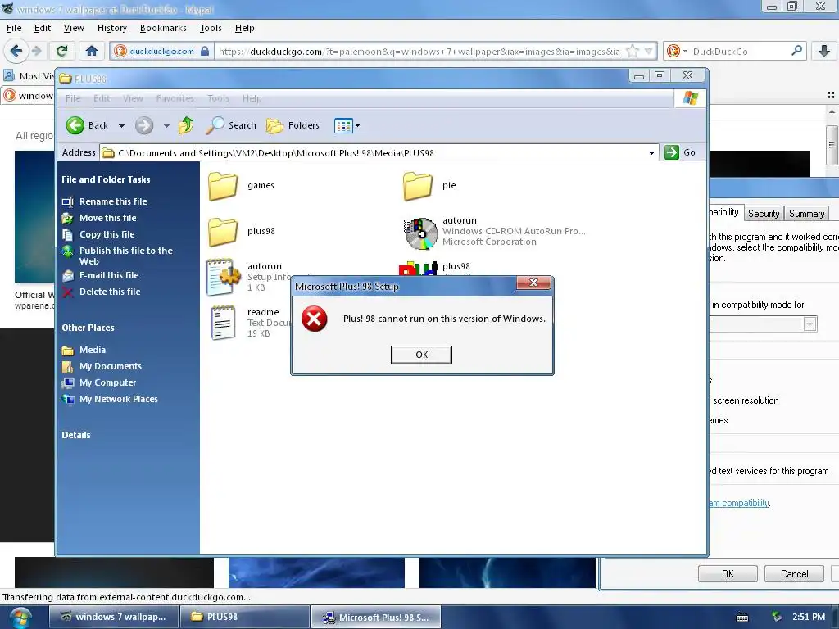Open the Forward history dropdown arrow in Explorer
The image size is (839, 629).
tap(166, 125)
